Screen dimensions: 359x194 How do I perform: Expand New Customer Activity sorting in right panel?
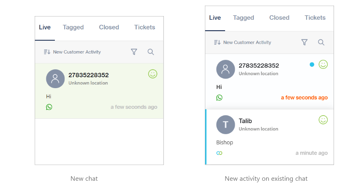coord(243,42)
